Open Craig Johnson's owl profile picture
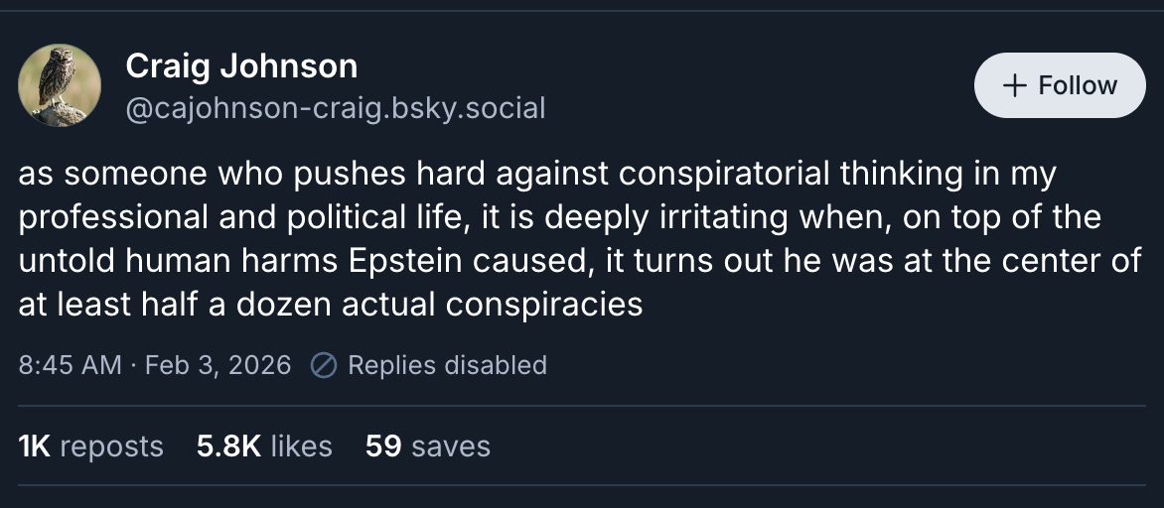1164x508 pixels. click(x=60, y=85)
